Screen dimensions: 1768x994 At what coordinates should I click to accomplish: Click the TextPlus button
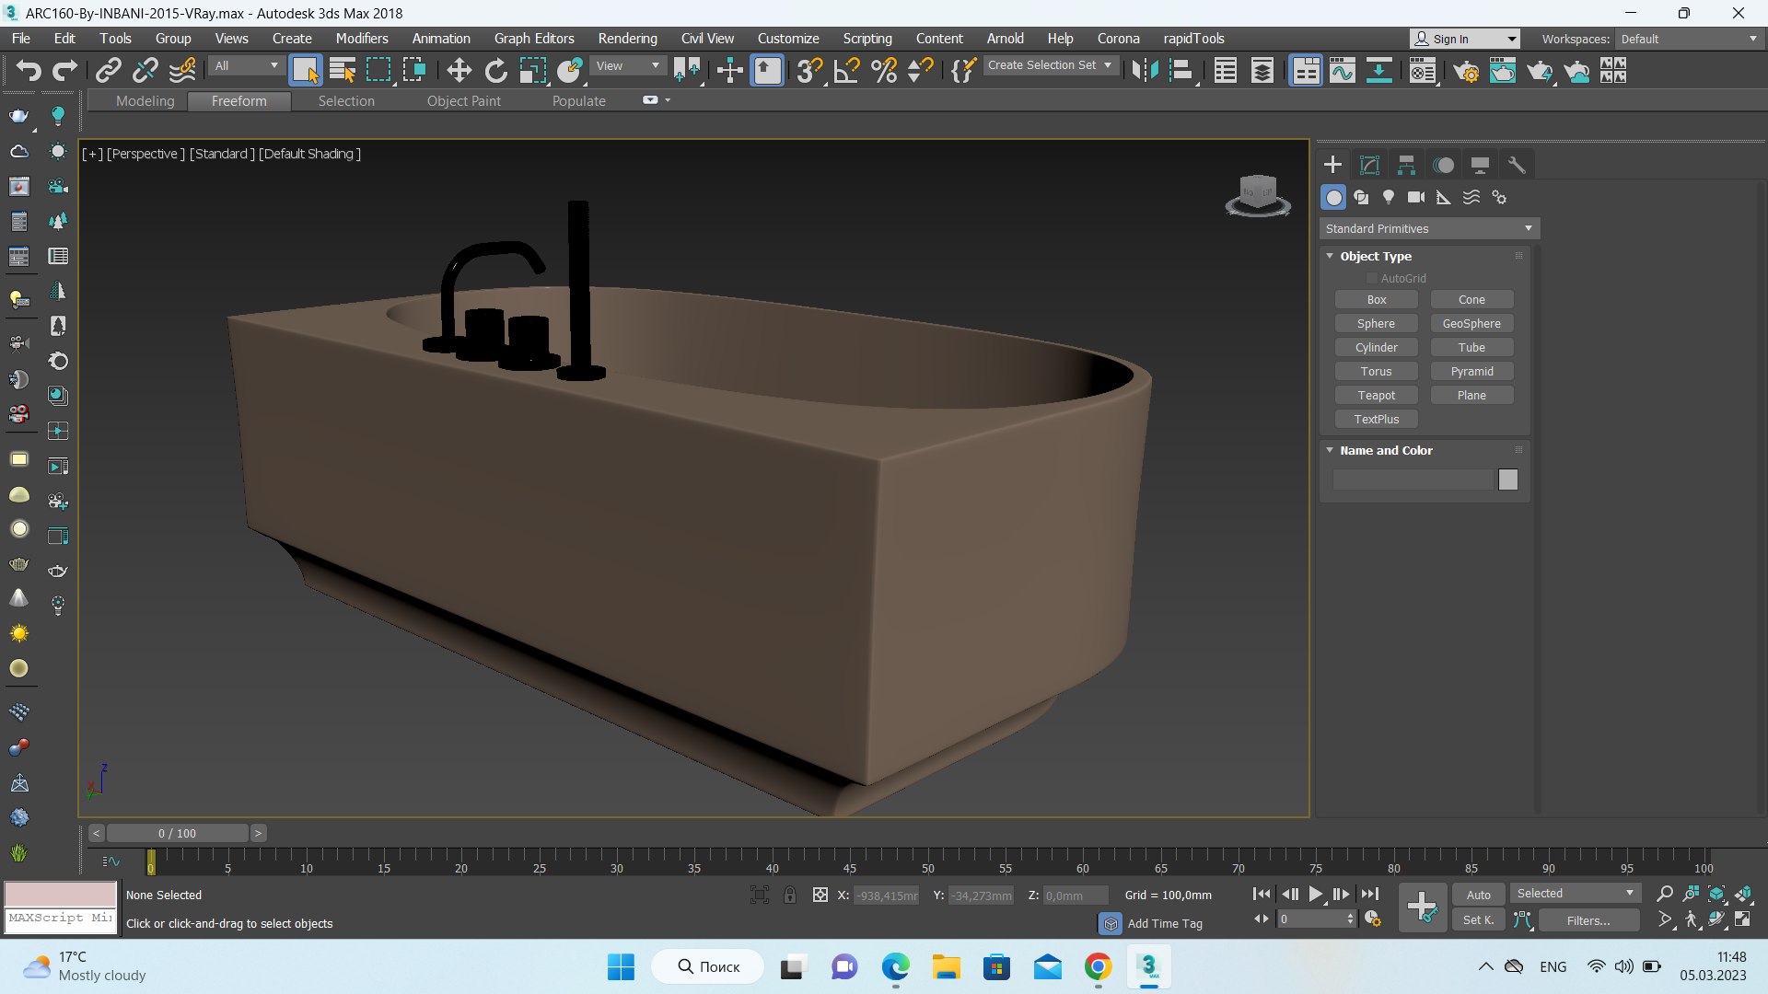pos(1376,419)
